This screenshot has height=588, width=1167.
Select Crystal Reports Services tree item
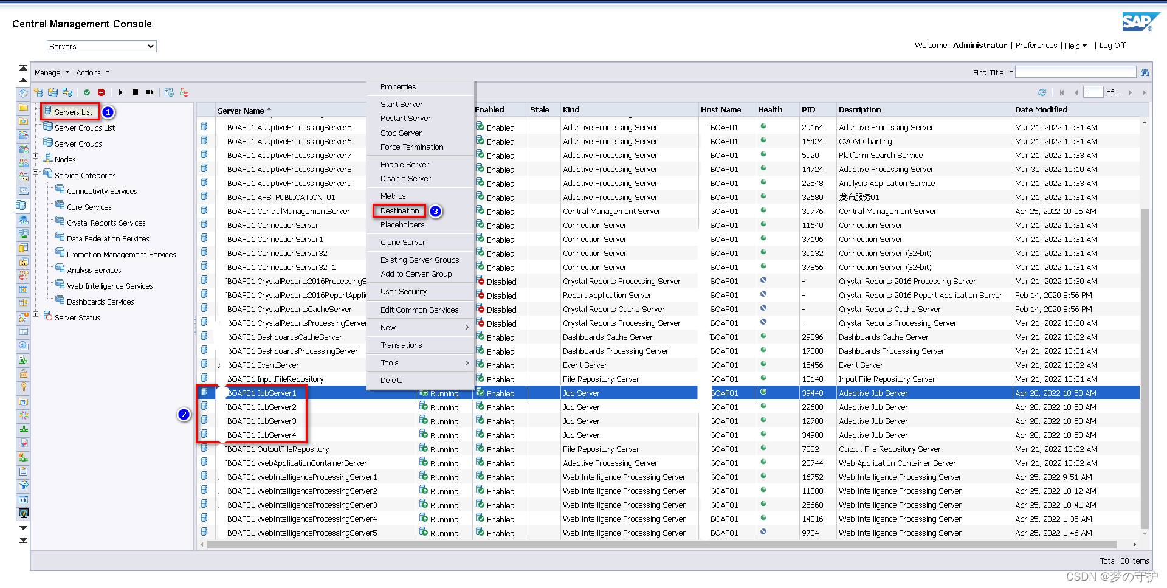106,223
